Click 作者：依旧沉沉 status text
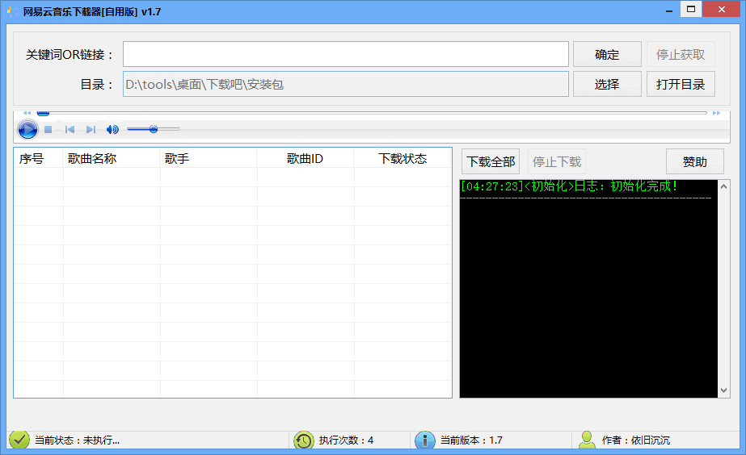The width and height of the screenshot is (746, 455). click(635, 440)
